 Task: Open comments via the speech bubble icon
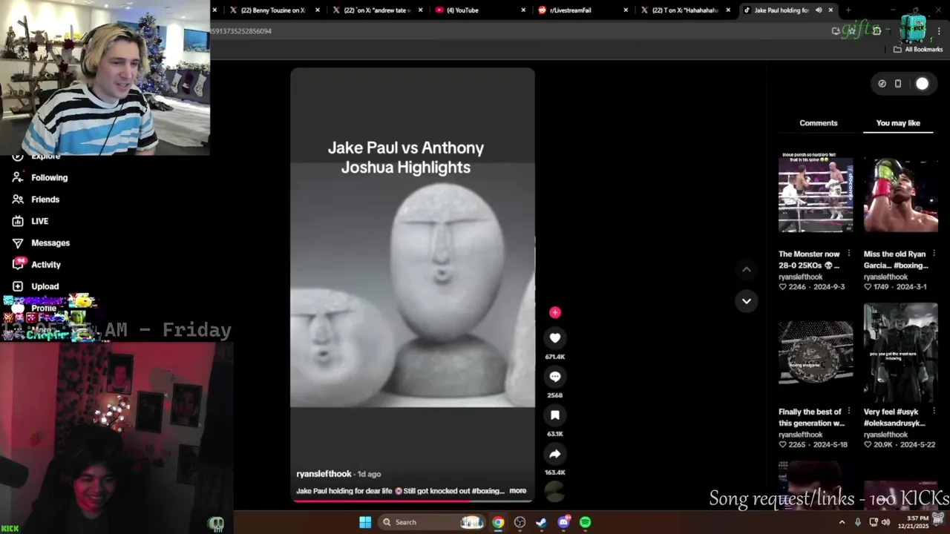point(554,377)
